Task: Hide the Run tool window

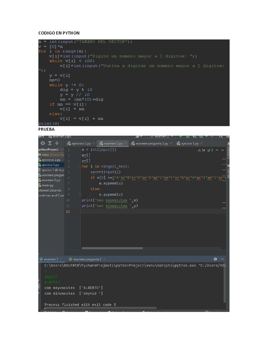Action: point(223,259)
